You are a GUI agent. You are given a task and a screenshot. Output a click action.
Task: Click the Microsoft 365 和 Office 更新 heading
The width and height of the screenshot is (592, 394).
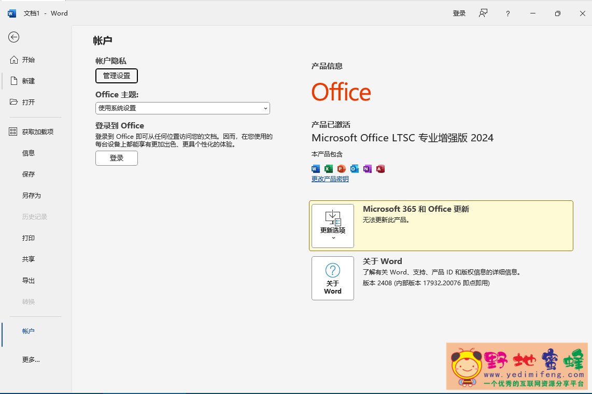(x=416, y=209)
